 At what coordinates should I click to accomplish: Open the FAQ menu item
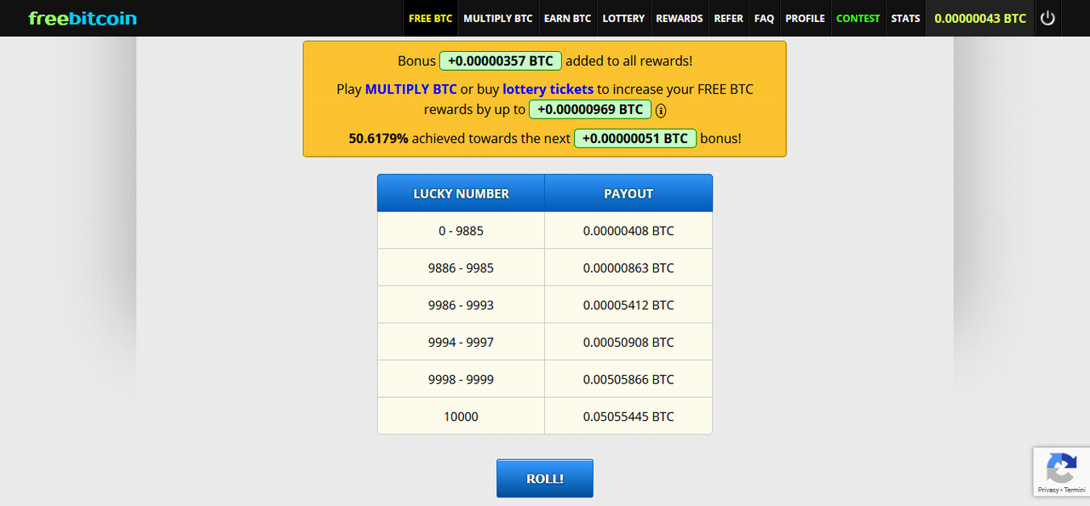[764, 18]
